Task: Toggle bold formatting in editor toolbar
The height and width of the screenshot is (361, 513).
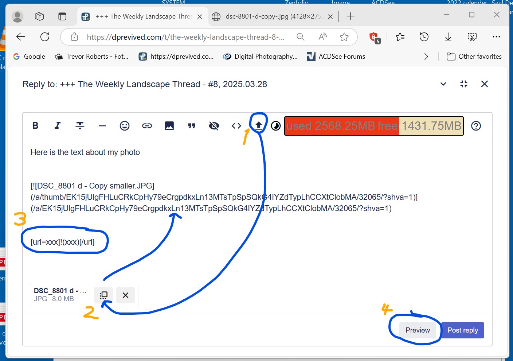Action: (35, 126)
